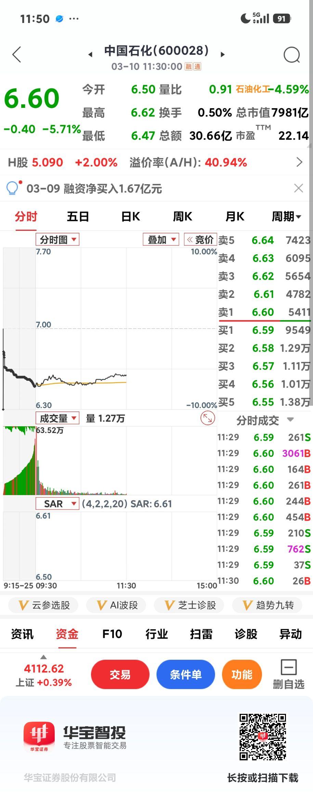Select the 卖1 6.60 order row

tap(264, 312)
